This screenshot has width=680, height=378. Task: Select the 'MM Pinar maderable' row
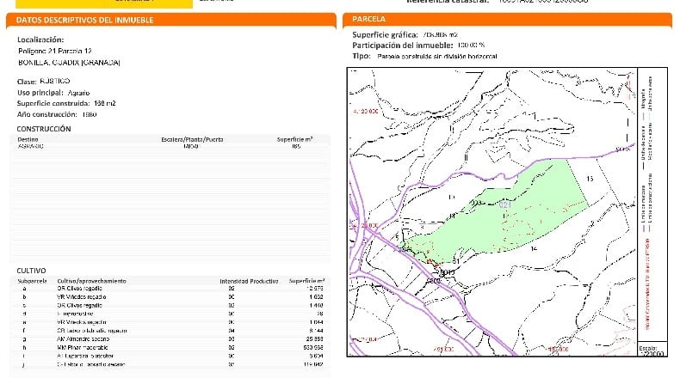170,348
